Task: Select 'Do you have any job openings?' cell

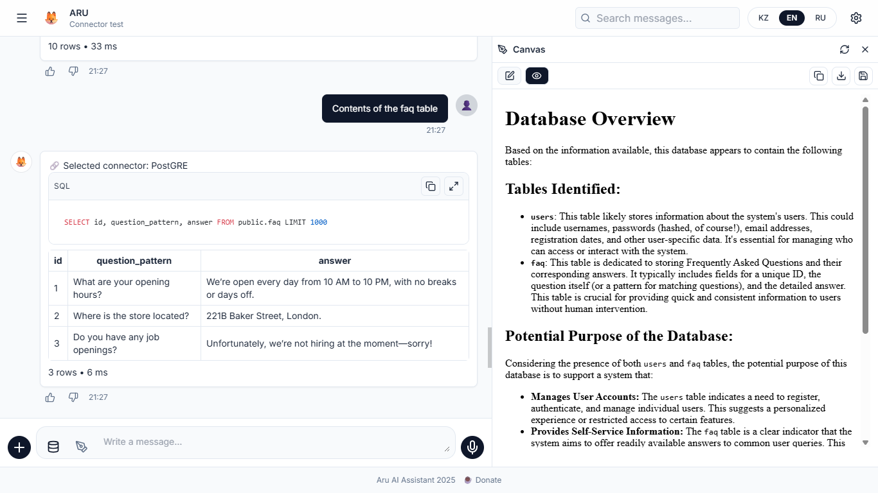Action: (x=134, y=343)
